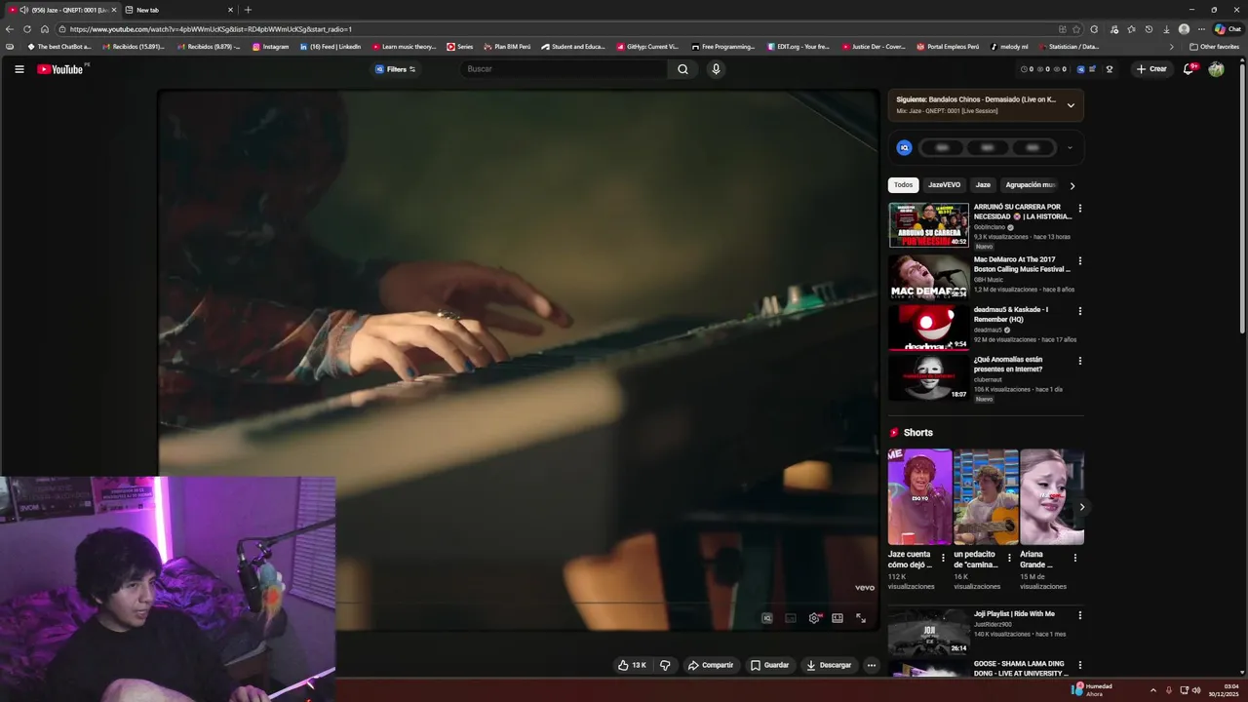The width and height of the screenshot is (1248, 702).
Task: Open the Filters button by the search bar
Action: pos(396,69)
